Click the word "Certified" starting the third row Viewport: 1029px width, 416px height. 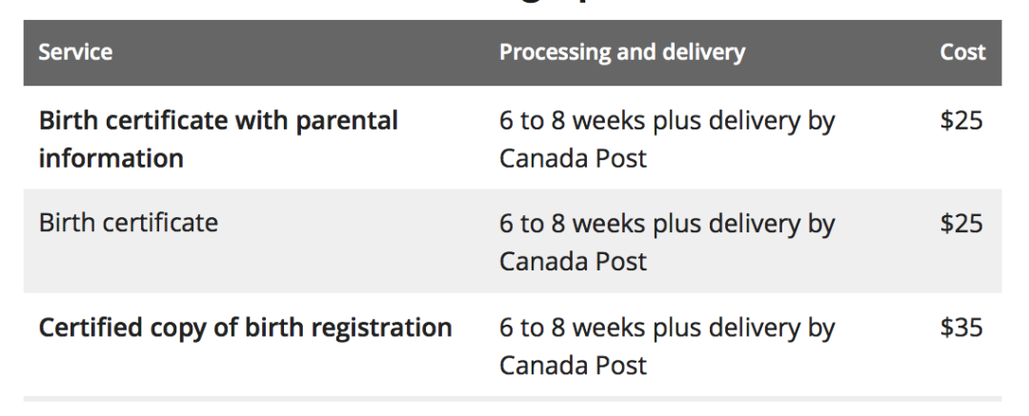[91, 327]
